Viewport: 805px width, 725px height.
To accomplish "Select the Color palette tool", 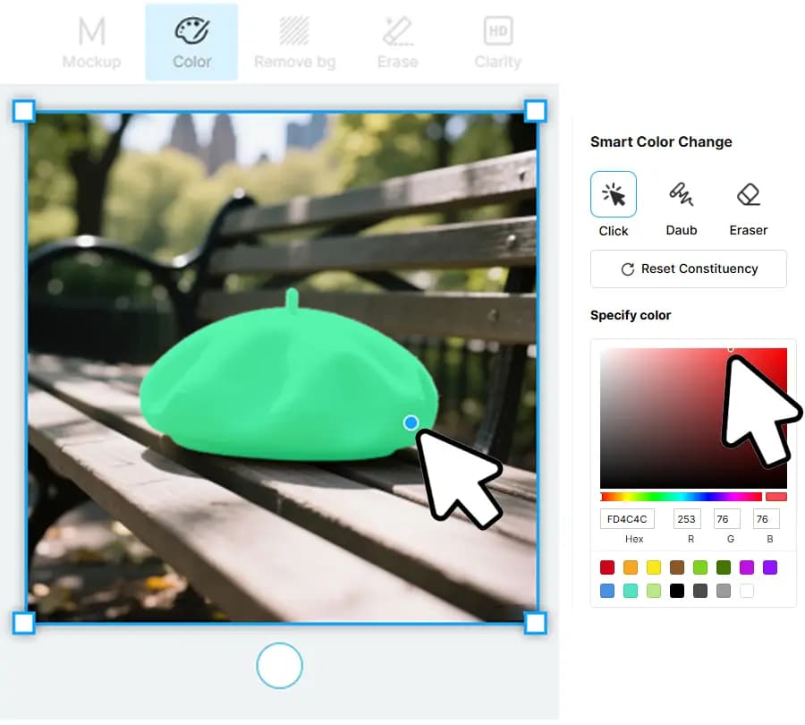I will tap(191, 42).
